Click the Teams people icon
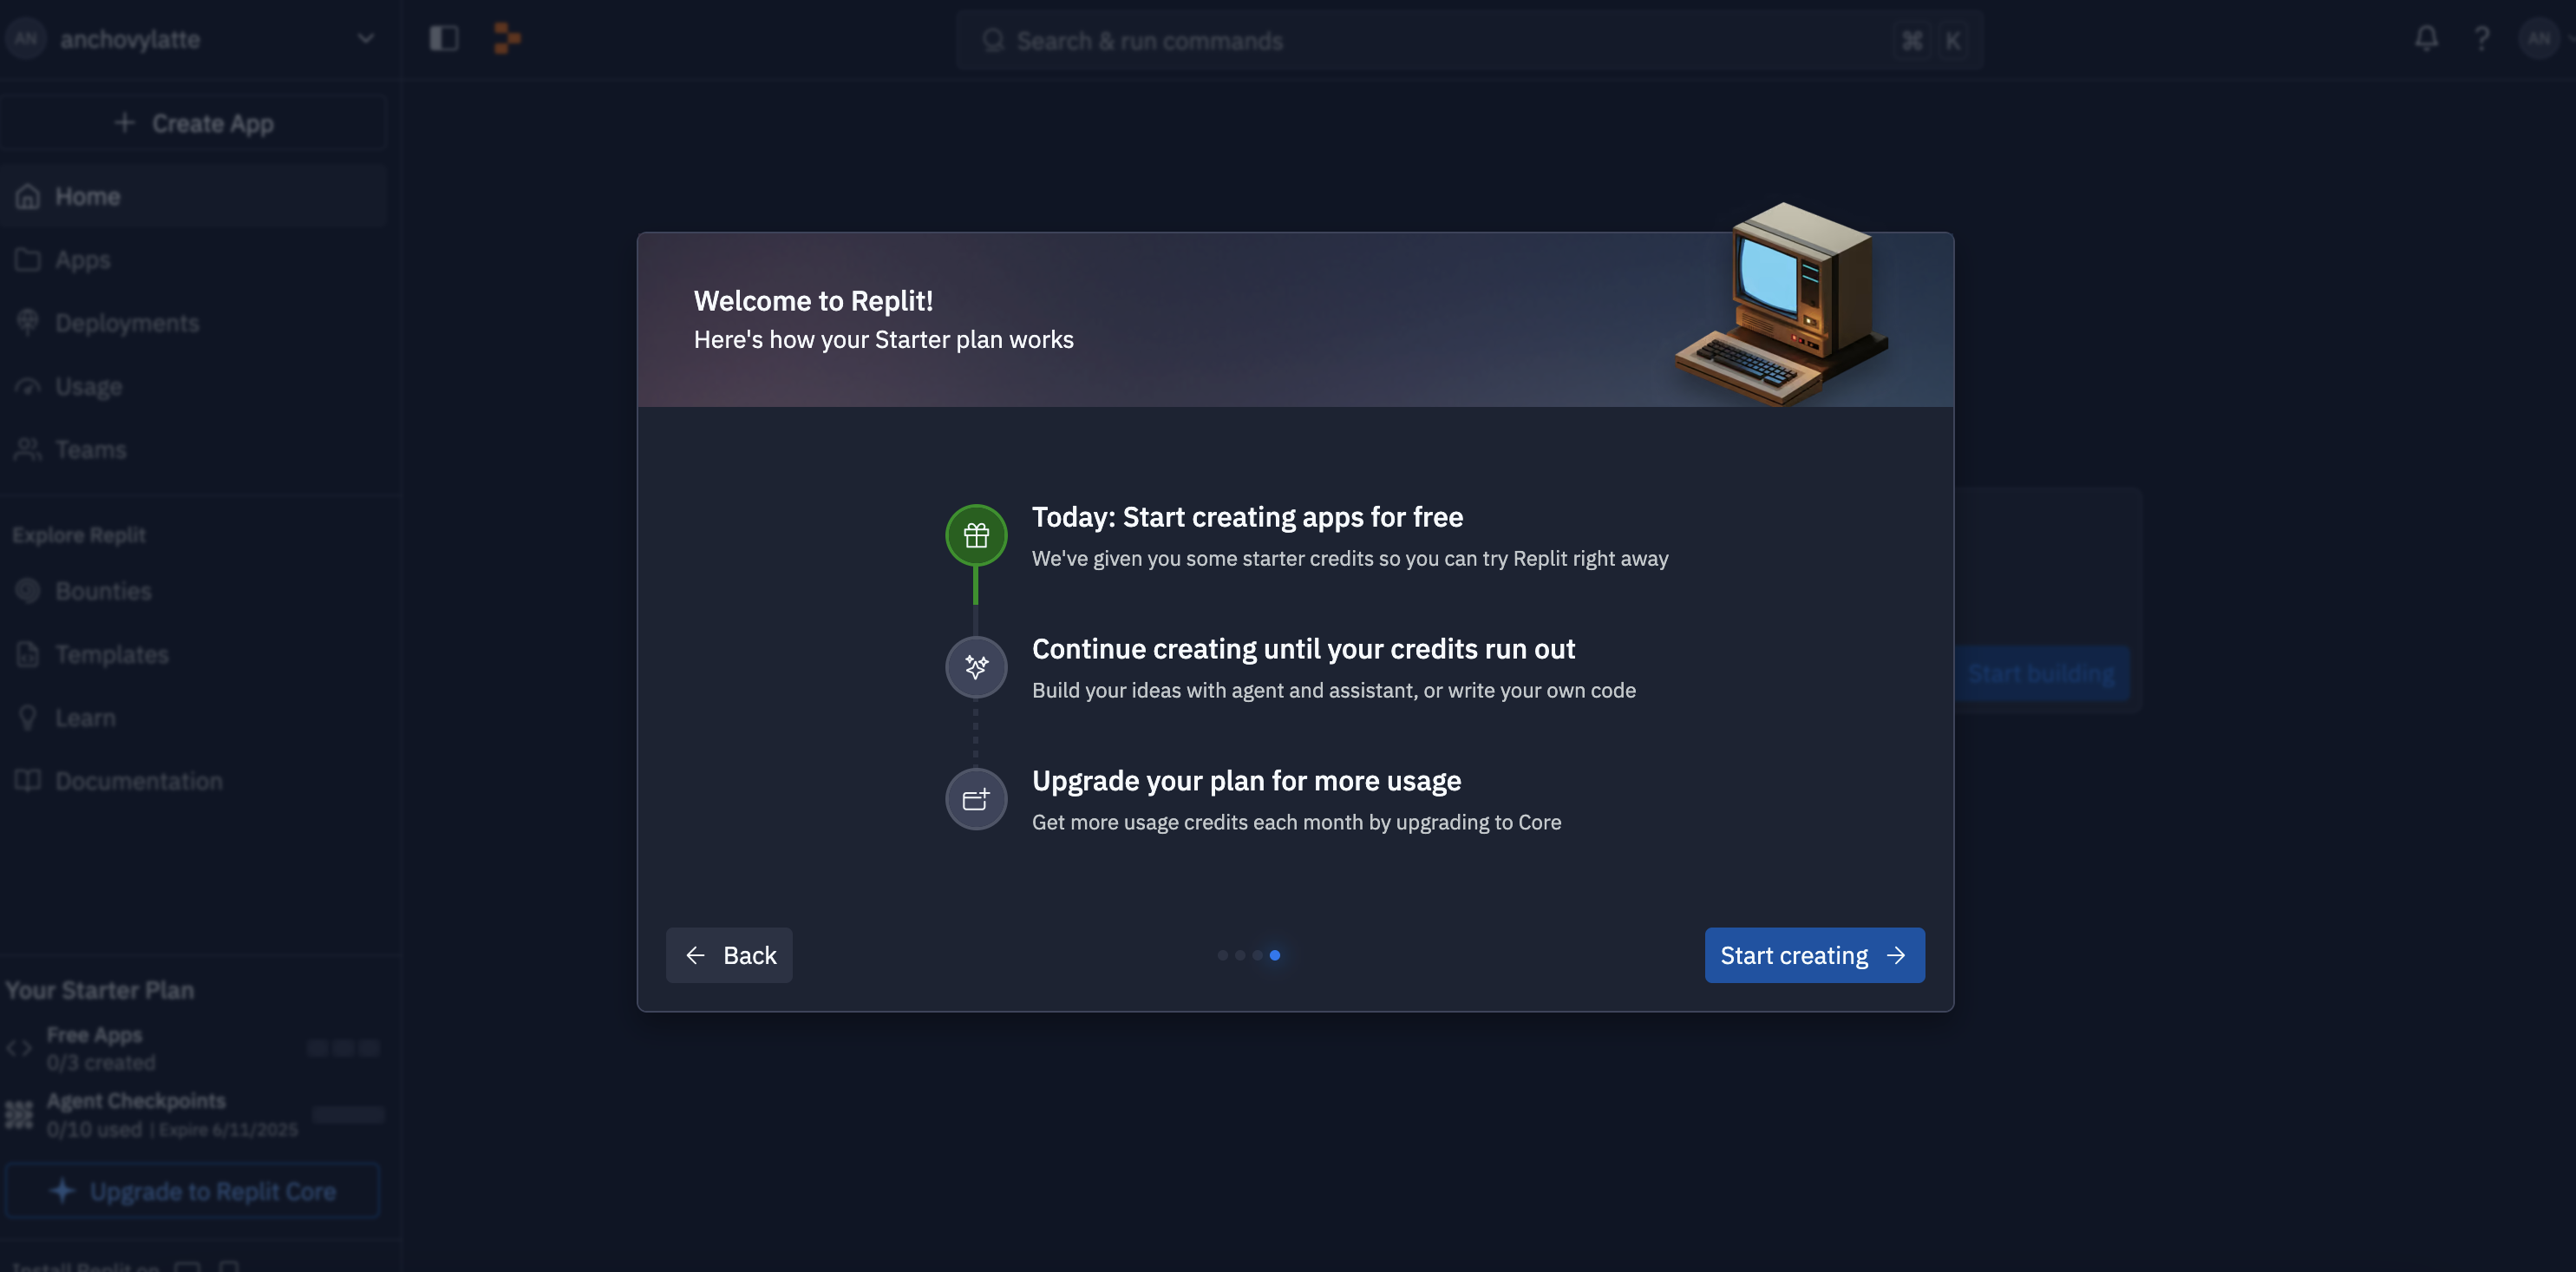Screen dimensions: 2576x1272 (27, 450)
